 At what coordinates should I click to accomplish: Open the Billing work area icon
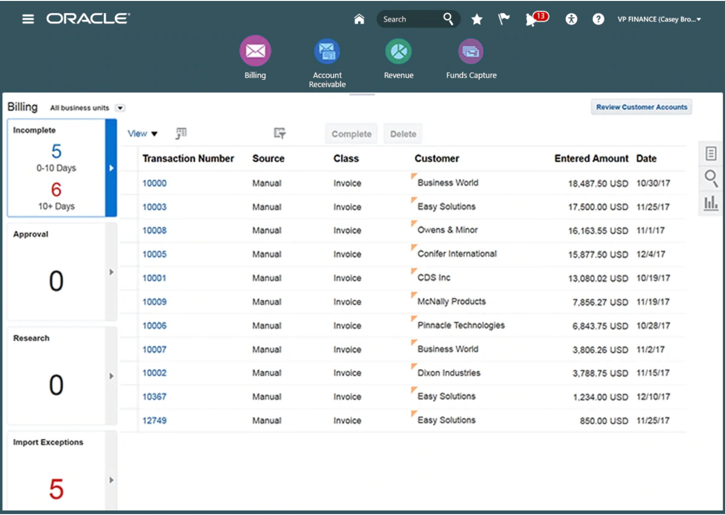(x=255, y=51)
